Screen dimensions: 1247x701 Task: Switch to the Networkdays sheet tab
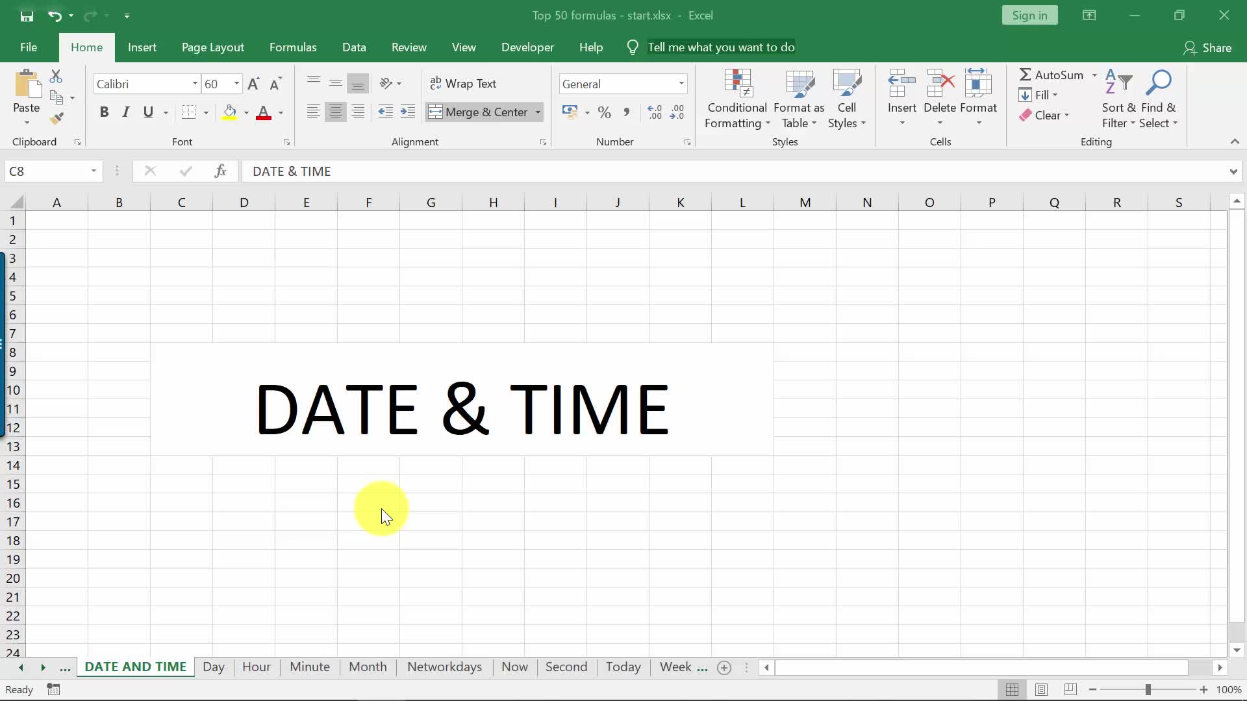tap(444, 667)
